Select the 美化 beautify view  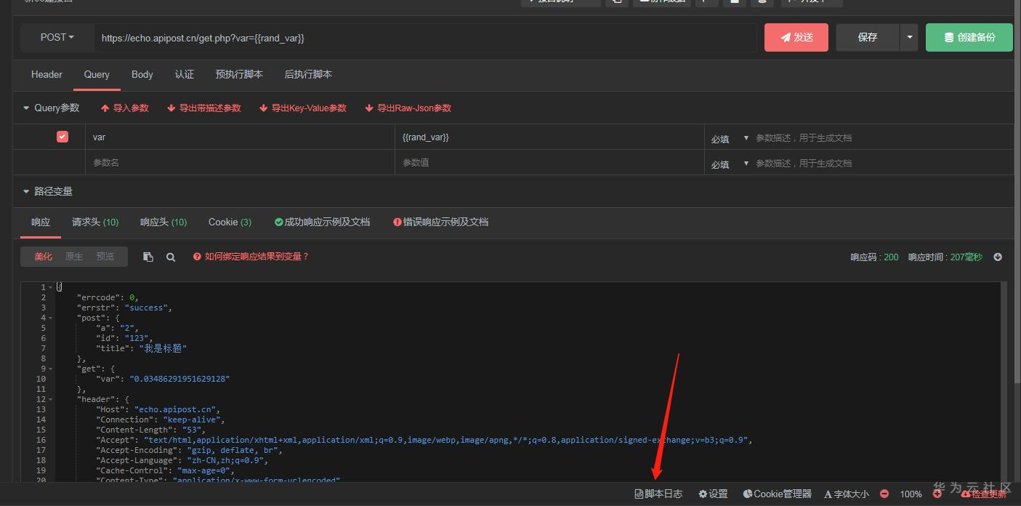click(44, 257)
